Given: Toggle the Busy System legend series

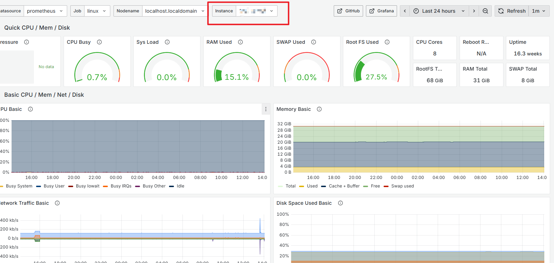Looking at the screenshot, I should (x=19, y=186).
